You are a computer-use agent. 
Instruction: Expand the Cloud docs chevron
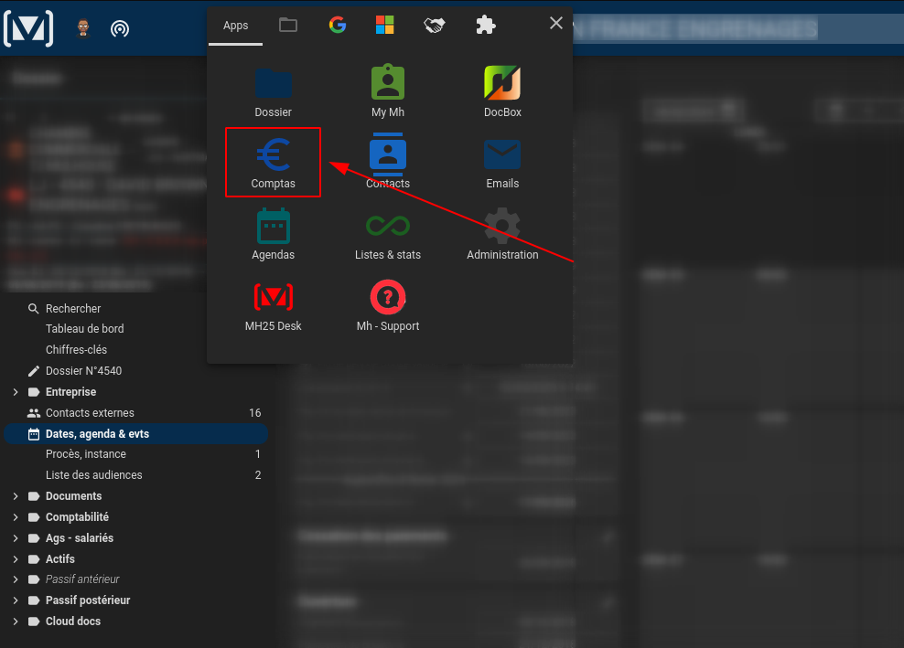click(16, 621)
